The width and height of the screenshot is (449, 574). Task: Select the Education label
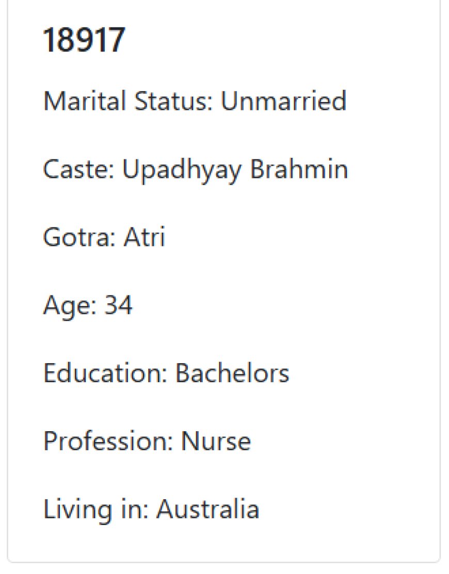tap(105, 373)
